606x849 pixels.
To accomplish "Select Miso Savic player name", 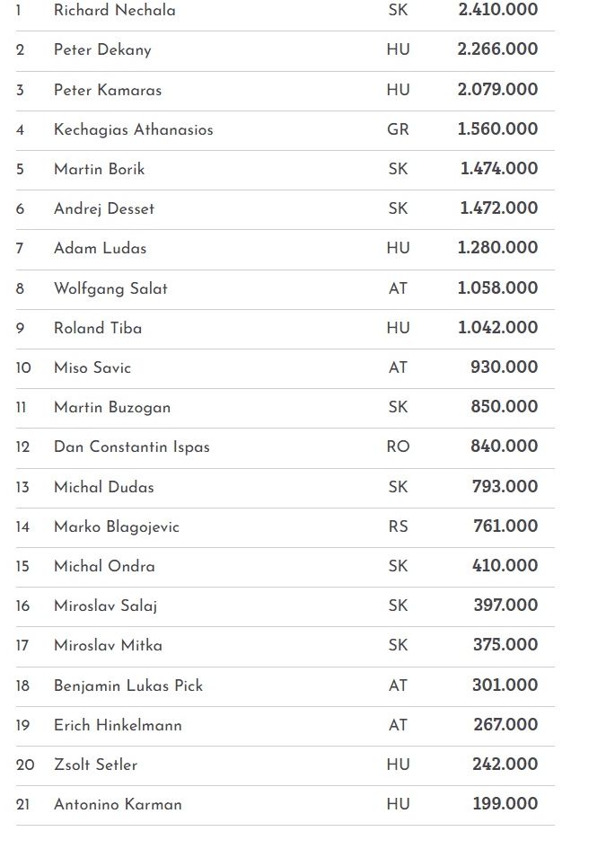I will (x=92, y=367).
